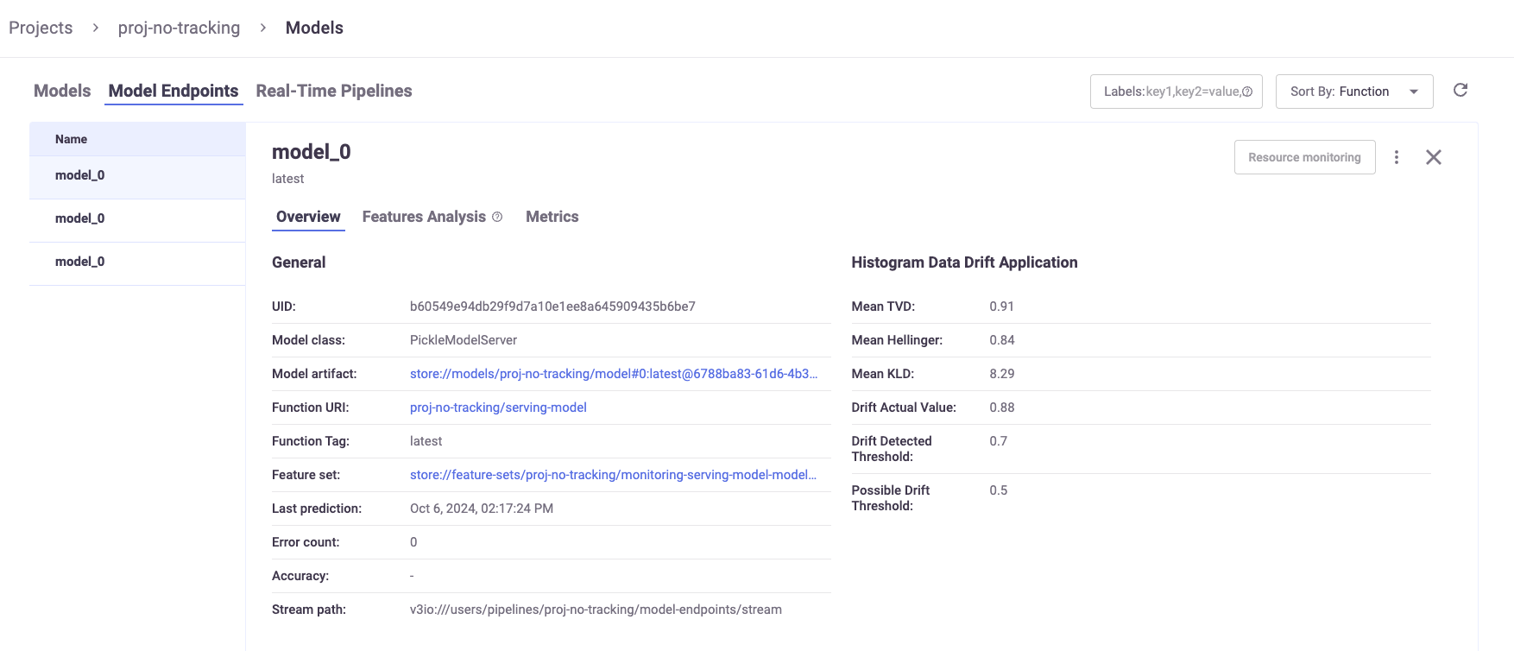The width and height of the screenshot is (1514, 651).
Task: Click the Models breadcrumb item
Action: (x=314, y=28)
